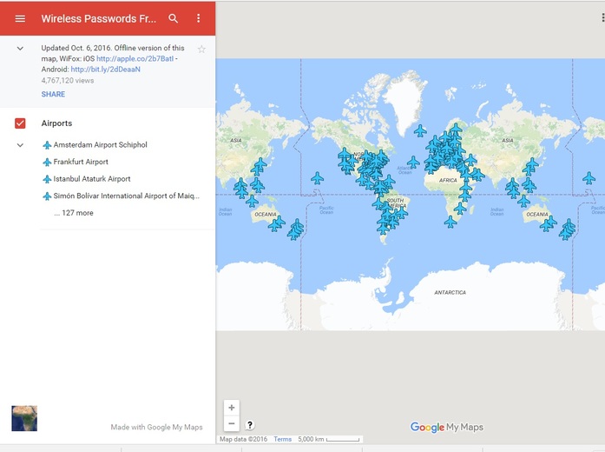This screenshot has height=452, width=605.
Task: Open the Terms link below map
Action: tap(283, 440)
